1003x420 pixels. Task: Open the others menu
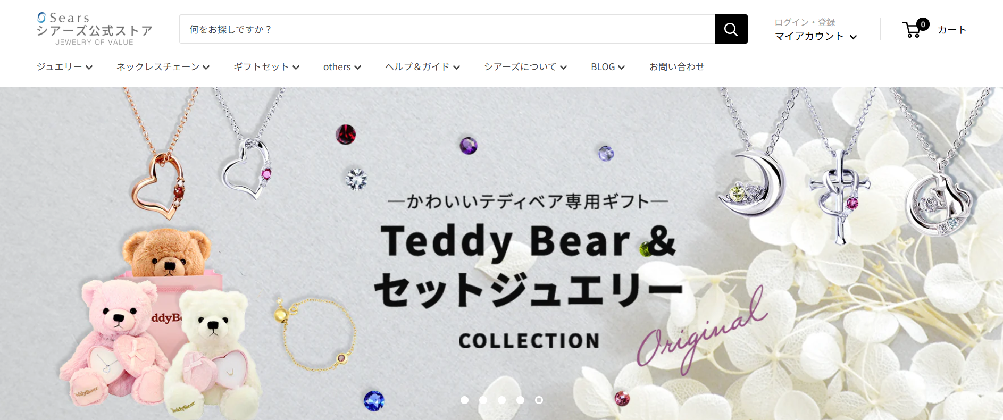(342, 67)
